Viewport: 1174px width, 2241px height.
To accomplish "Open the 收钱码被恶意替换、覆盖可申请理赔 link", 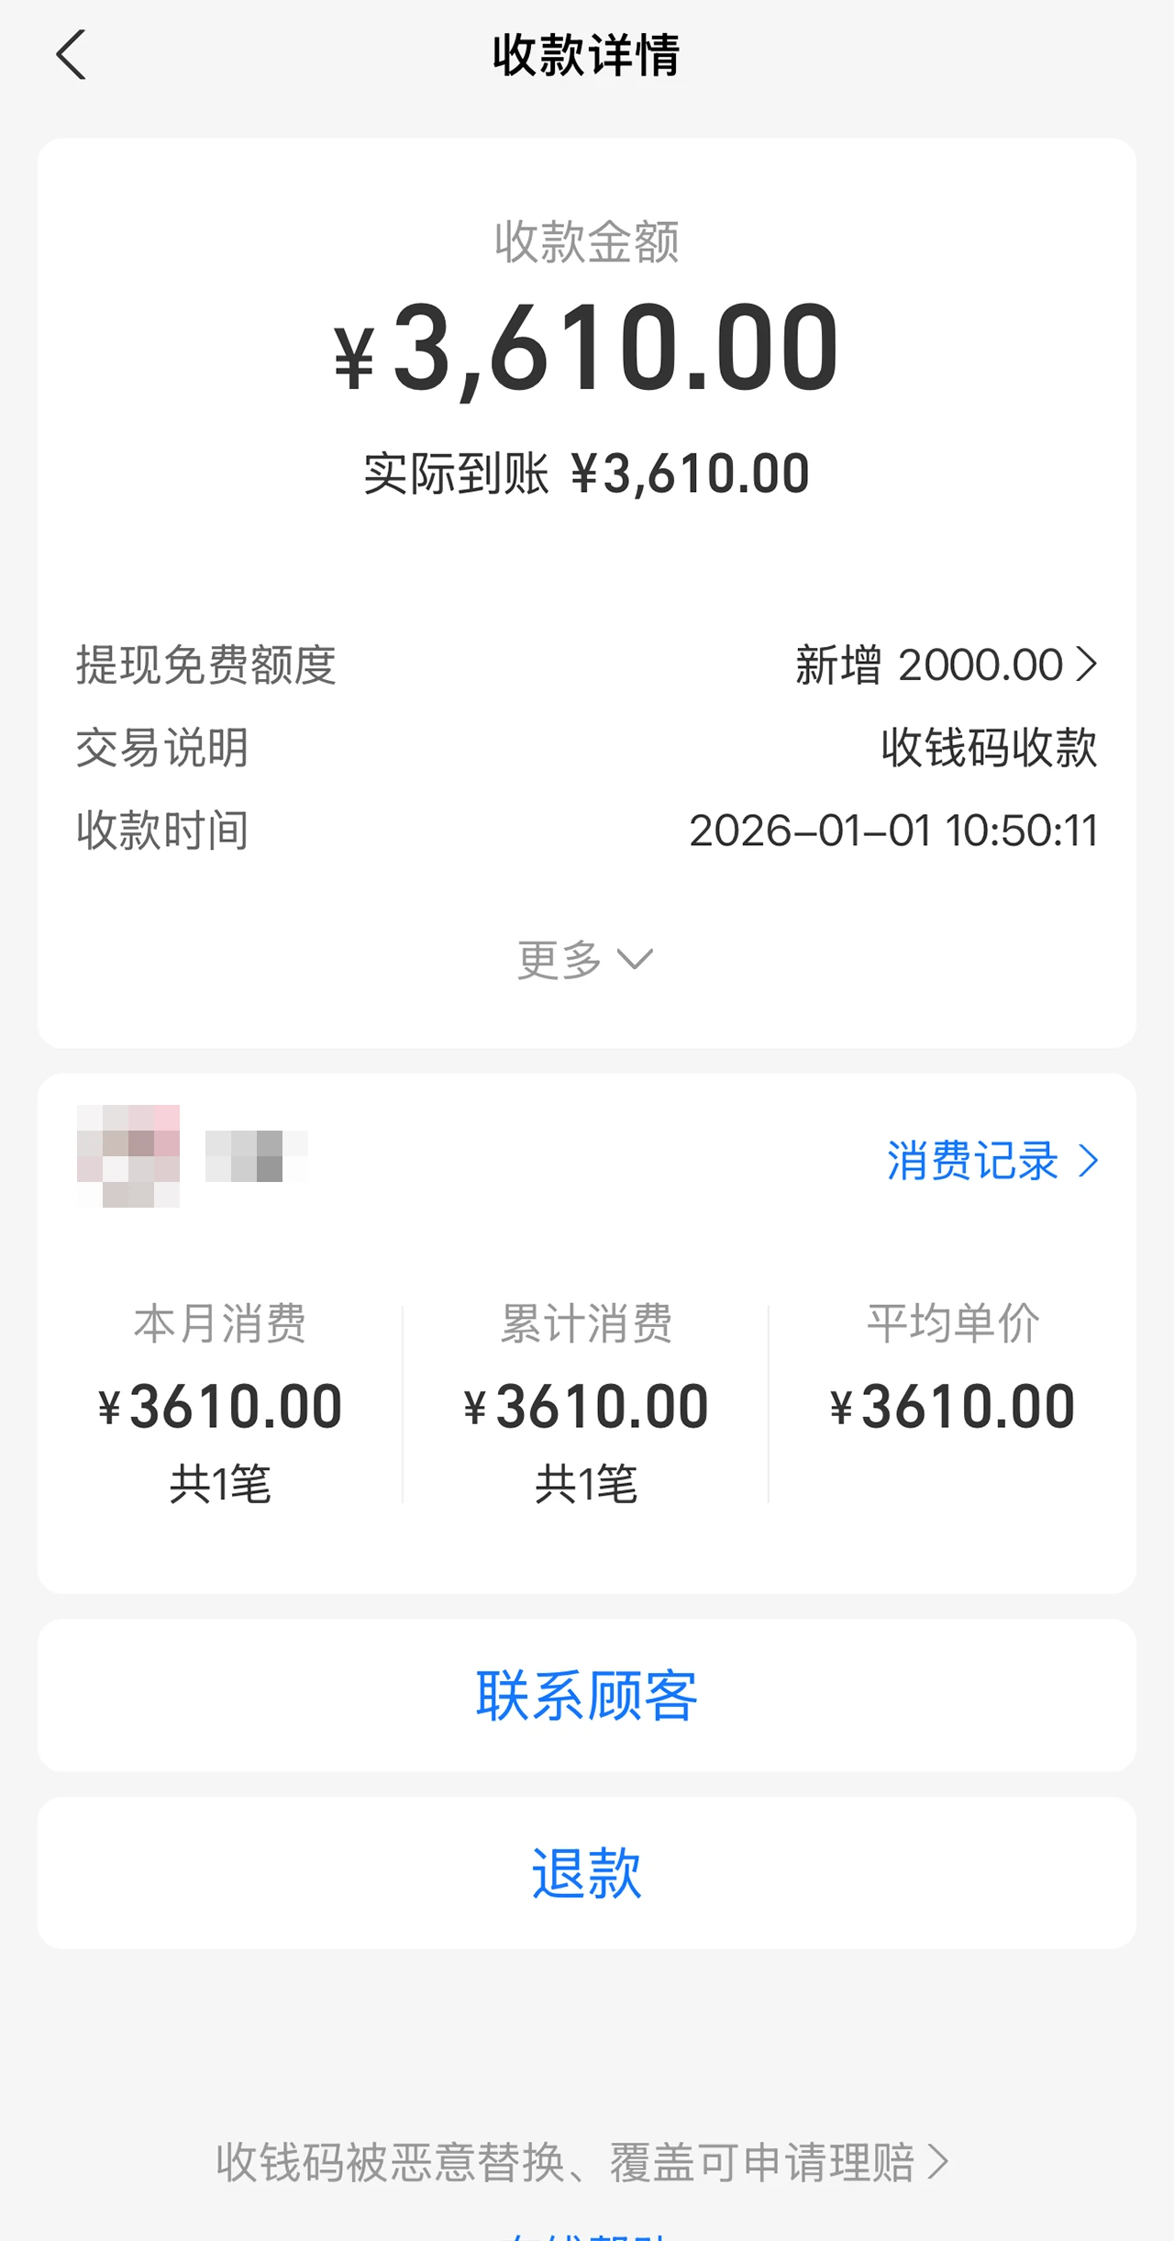I will click(565, 2162).
